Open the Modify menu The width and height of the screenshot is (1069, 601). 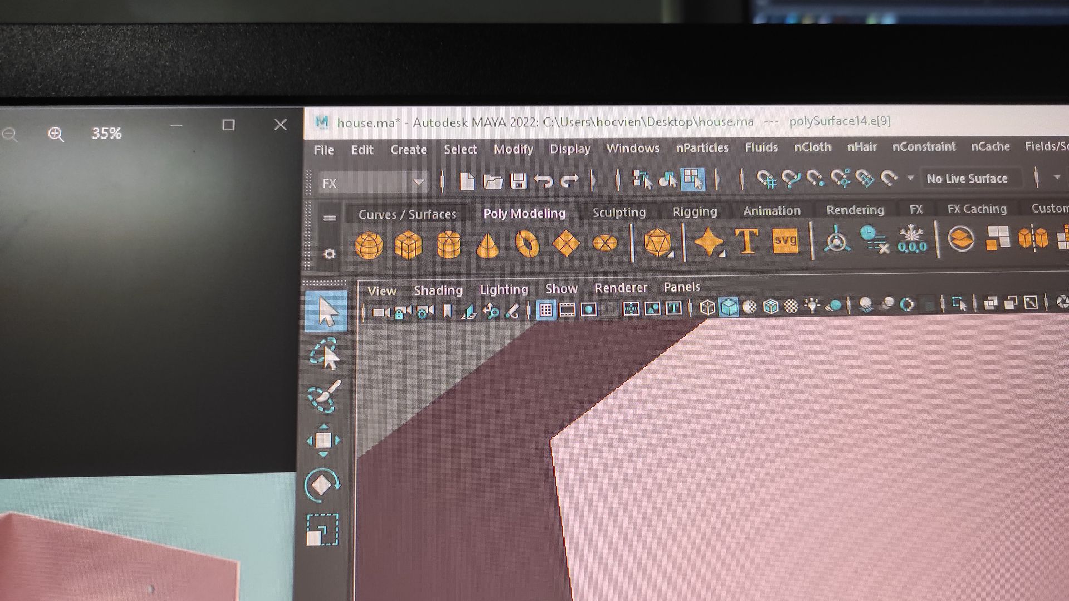pyautogui.click(x=513, y=149)
